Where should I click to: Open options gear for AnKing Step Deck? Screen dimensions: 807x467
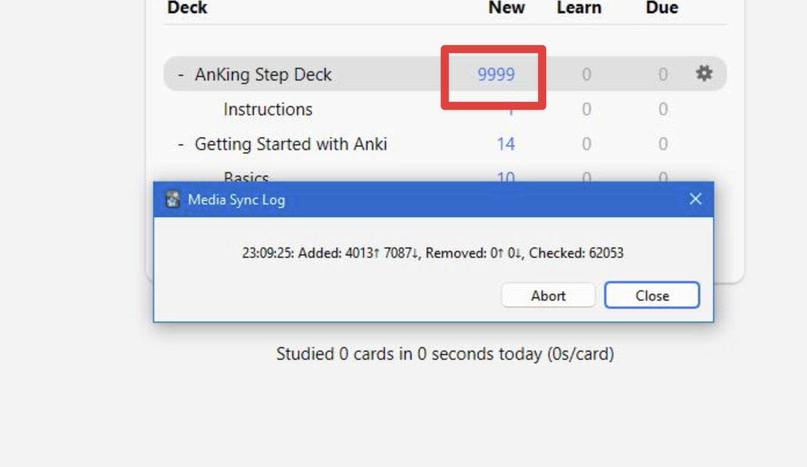(704, 74)
